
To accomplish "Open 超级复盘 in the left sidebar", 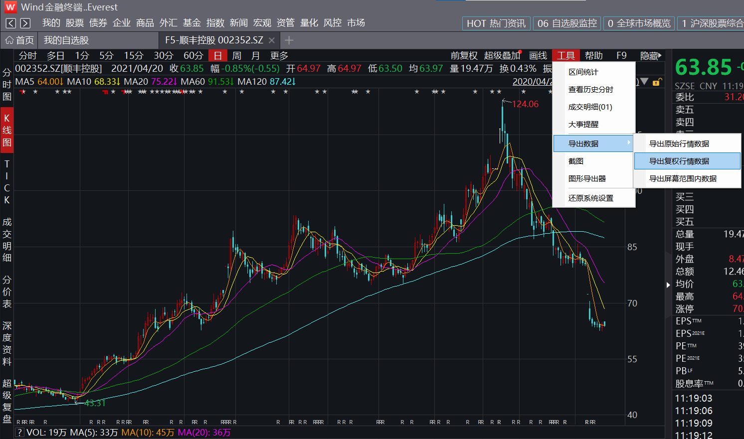I will click(x=7, y=401).
